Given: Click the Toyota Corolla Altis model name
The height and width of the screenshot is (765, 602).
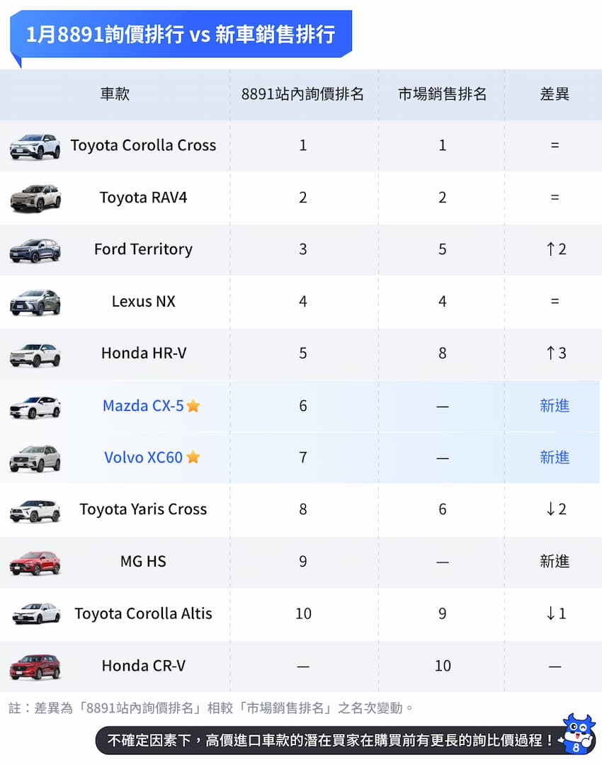Looking at the screenshot, I should click(x=143, y=614).
